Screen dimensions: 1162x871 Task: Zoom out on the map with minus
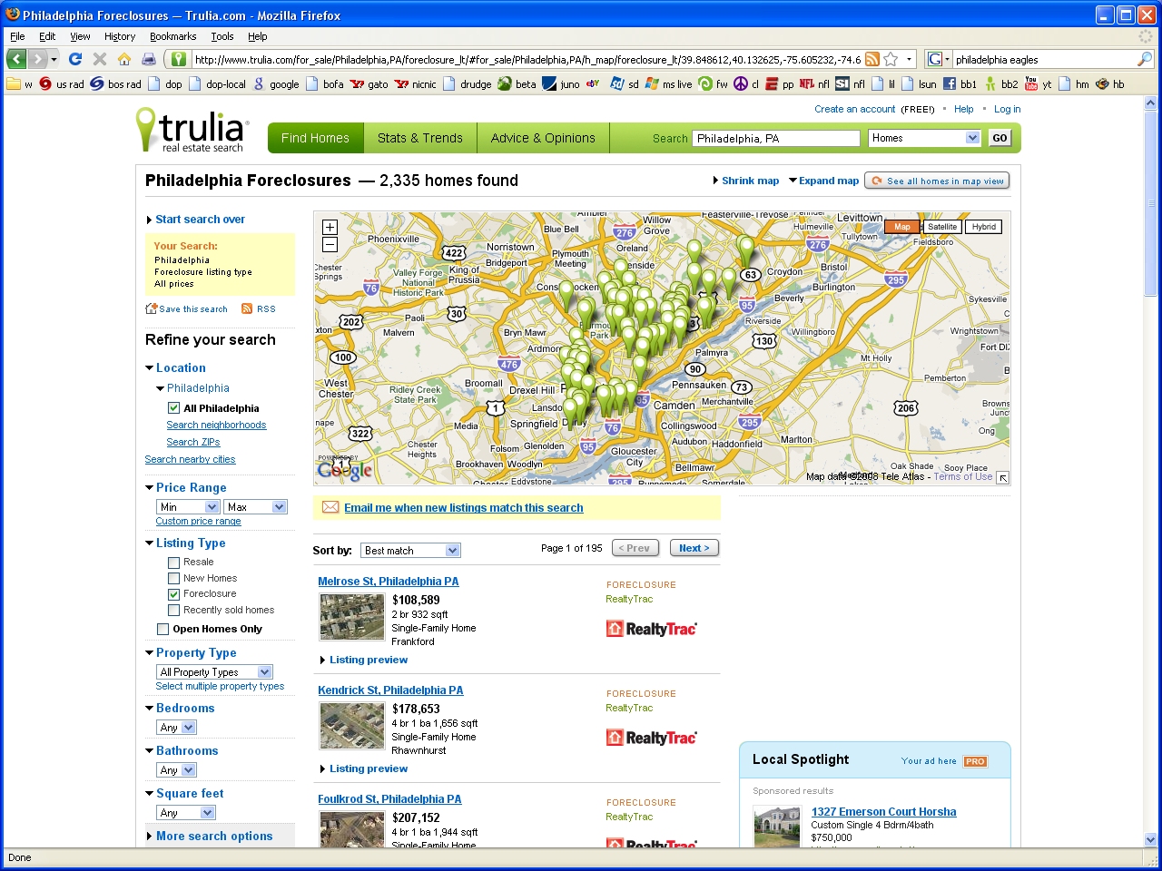[x=330, y=244]
